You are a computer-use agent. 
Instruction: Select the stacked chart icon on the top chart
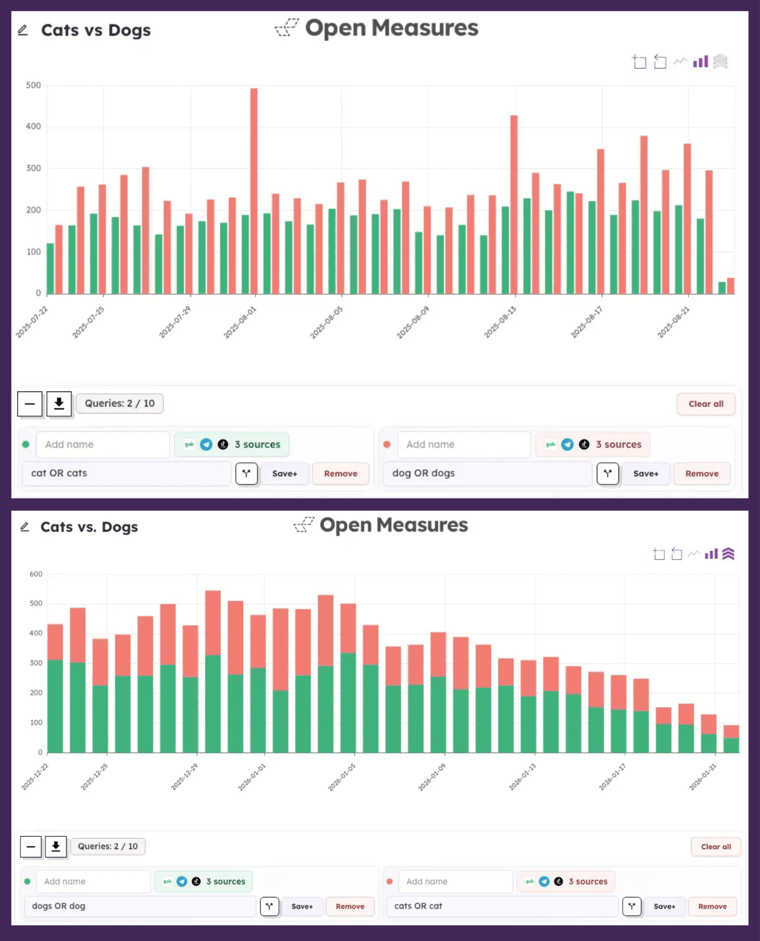(x=720, y=62)
